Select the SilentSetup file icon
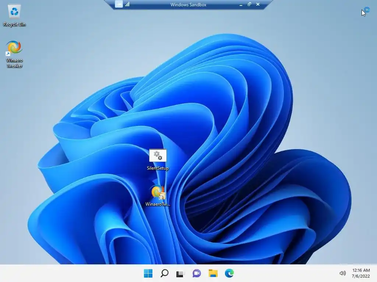The height and width of the screenshot is (282, 377). [158, 160]
